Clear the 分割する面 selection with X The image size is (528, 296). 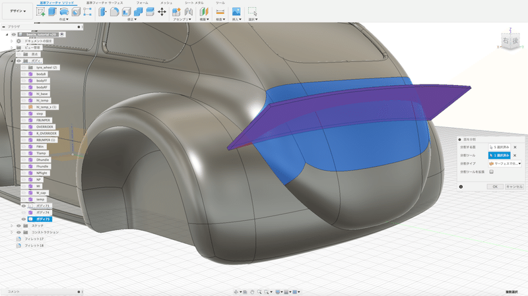click(x=515, y=147)
